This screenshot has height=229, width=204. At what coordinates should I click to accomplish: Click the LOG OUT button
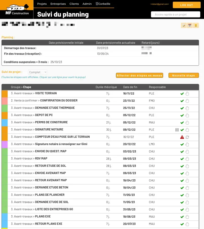(187, 5)
